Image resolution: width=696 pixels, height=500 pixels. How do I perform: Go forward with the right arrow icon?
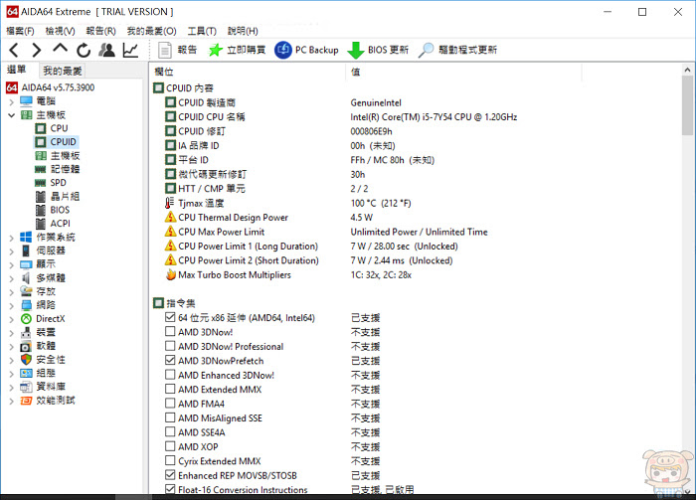coord(37,50)
